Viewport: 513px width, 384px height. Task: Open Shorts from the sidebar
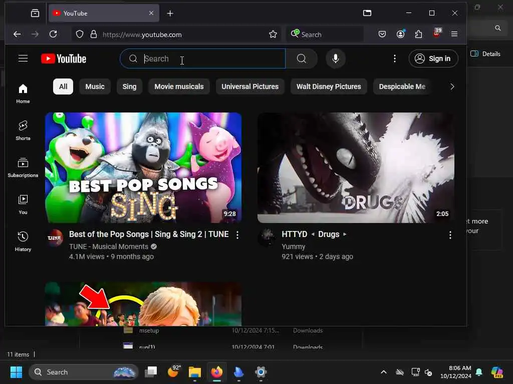pos(23,130)
